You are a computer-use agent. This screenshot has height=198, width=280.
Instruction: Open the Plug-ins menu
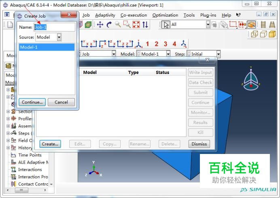click(x=208, y=15)
